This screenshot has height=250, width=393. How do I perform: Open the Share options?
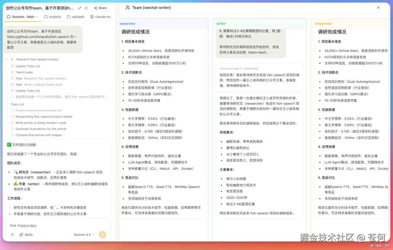(100, 8)
